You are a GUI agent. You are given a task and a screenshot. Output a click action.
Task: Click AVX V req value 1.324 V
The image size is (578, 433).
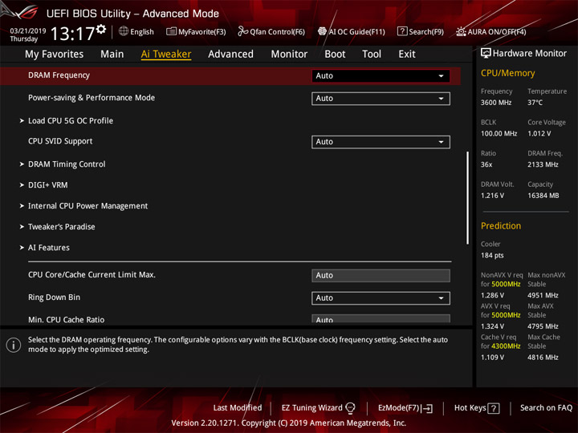492,326
